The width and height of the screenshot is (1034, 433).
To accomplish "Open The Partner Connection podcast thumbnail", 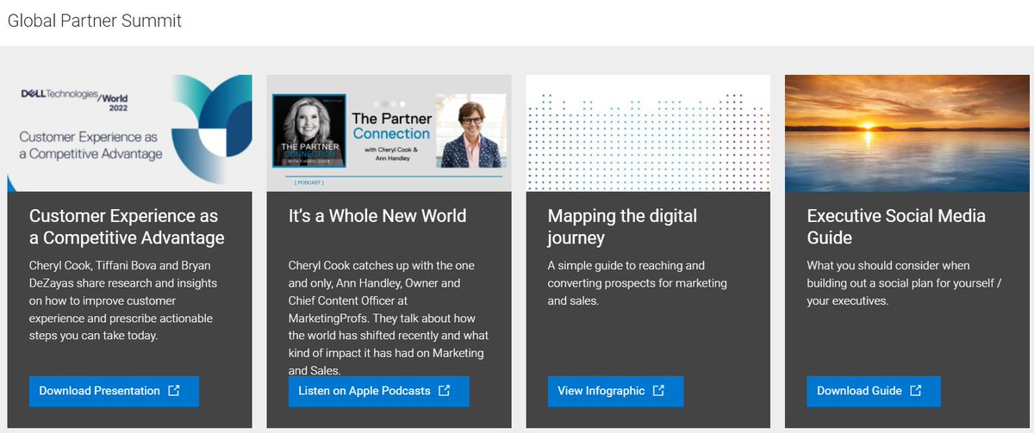I will [389, 133].
